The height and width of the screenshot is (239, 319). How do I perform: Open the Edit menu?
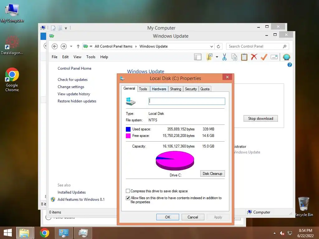(x=65, y=57)
